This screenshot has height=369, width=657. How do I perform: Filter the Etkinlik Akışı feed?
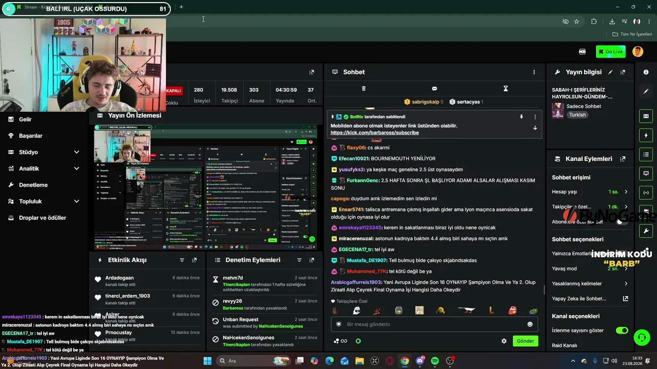coord(182,260)
